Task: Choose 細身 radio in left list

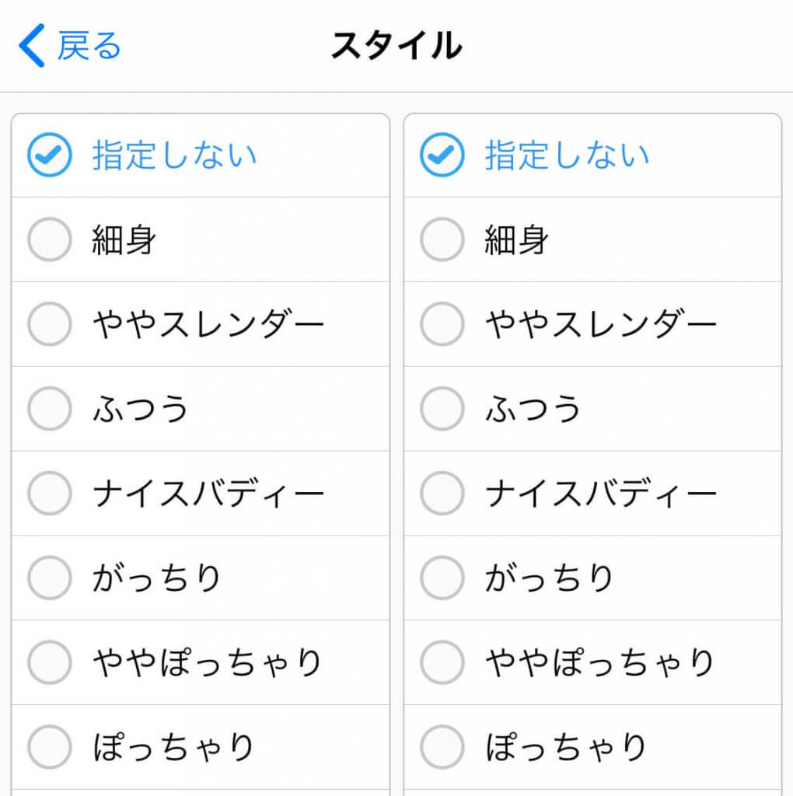Action: tap(50, 239)
